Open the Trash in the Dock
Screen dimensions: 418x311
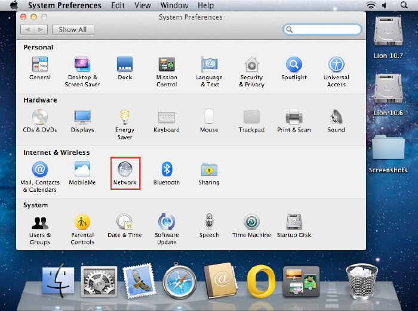[x=361, y=281]
